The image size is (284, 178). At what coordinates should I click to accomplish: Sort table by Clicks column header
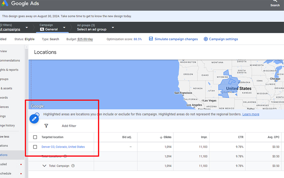click(166, 137)
